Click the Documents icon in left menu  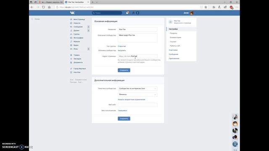click(x=71, y=62)
